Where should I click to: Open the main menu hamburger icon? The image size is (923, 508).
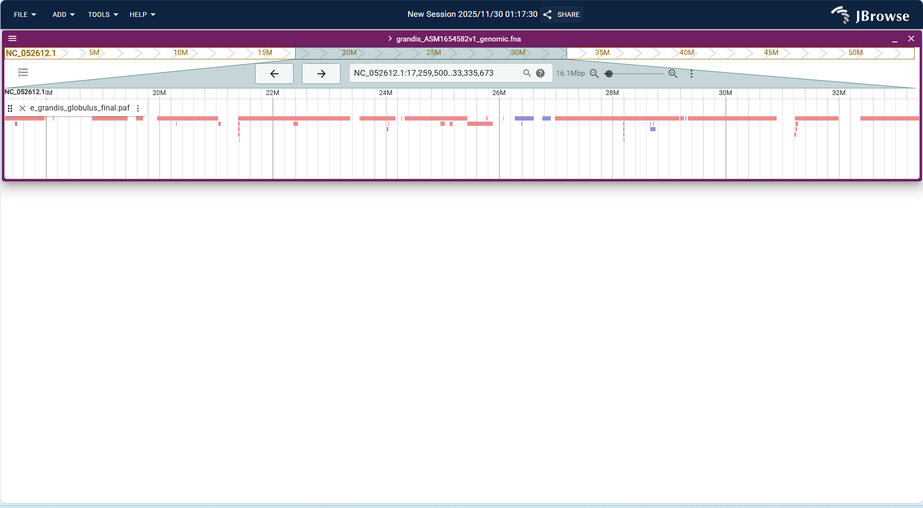[x=13, y=38]
